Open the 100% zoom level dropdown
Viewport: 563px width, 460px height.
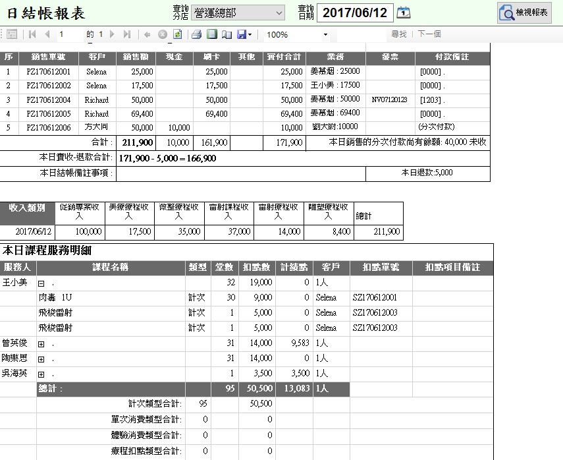(325, 34)
